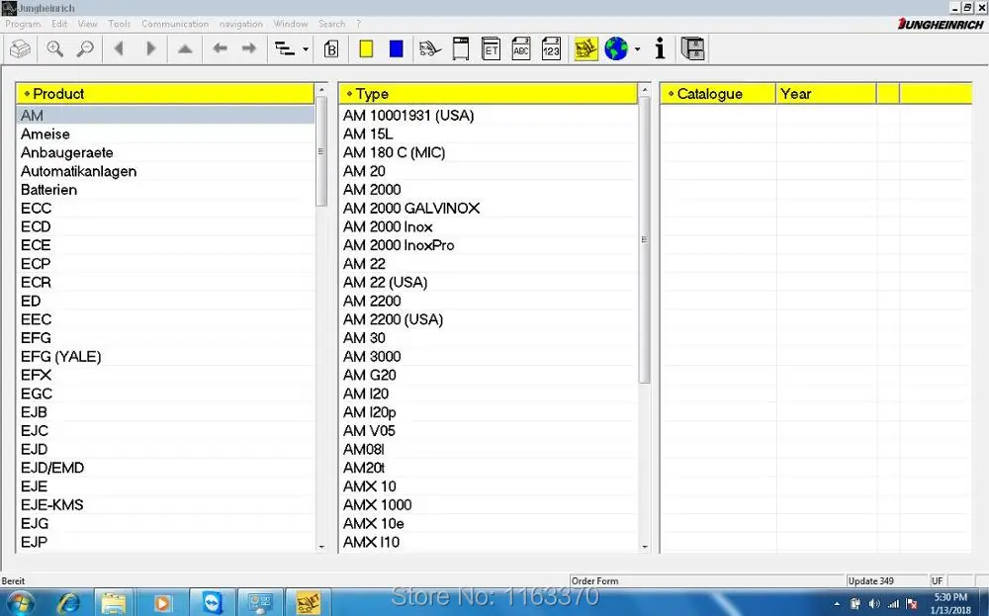Image resolution: width=989 pixels, height=616 pixels.
Task: Select EJE-KMS product entry
Action: tap(165, 504)
